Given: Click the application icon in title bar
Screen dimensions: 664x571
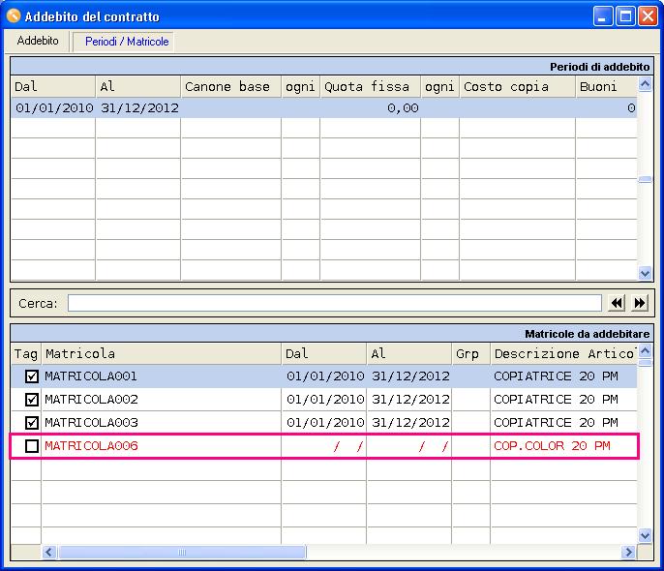Looking at the screenshot, I should point(14,16).
